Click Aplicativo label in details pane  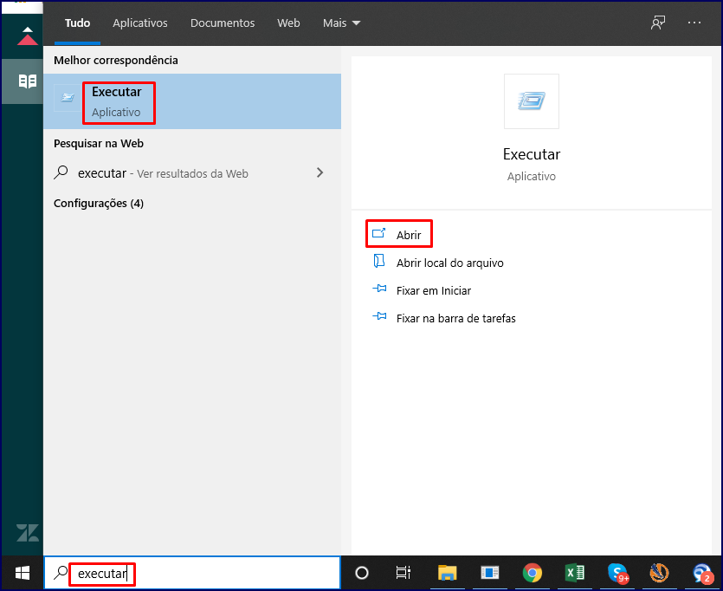coord(531,177)
